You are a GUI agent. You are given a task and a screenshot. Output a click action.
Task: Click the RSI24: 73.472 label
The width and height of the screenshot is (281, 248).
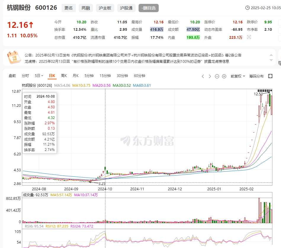click(x=82, y=226)
